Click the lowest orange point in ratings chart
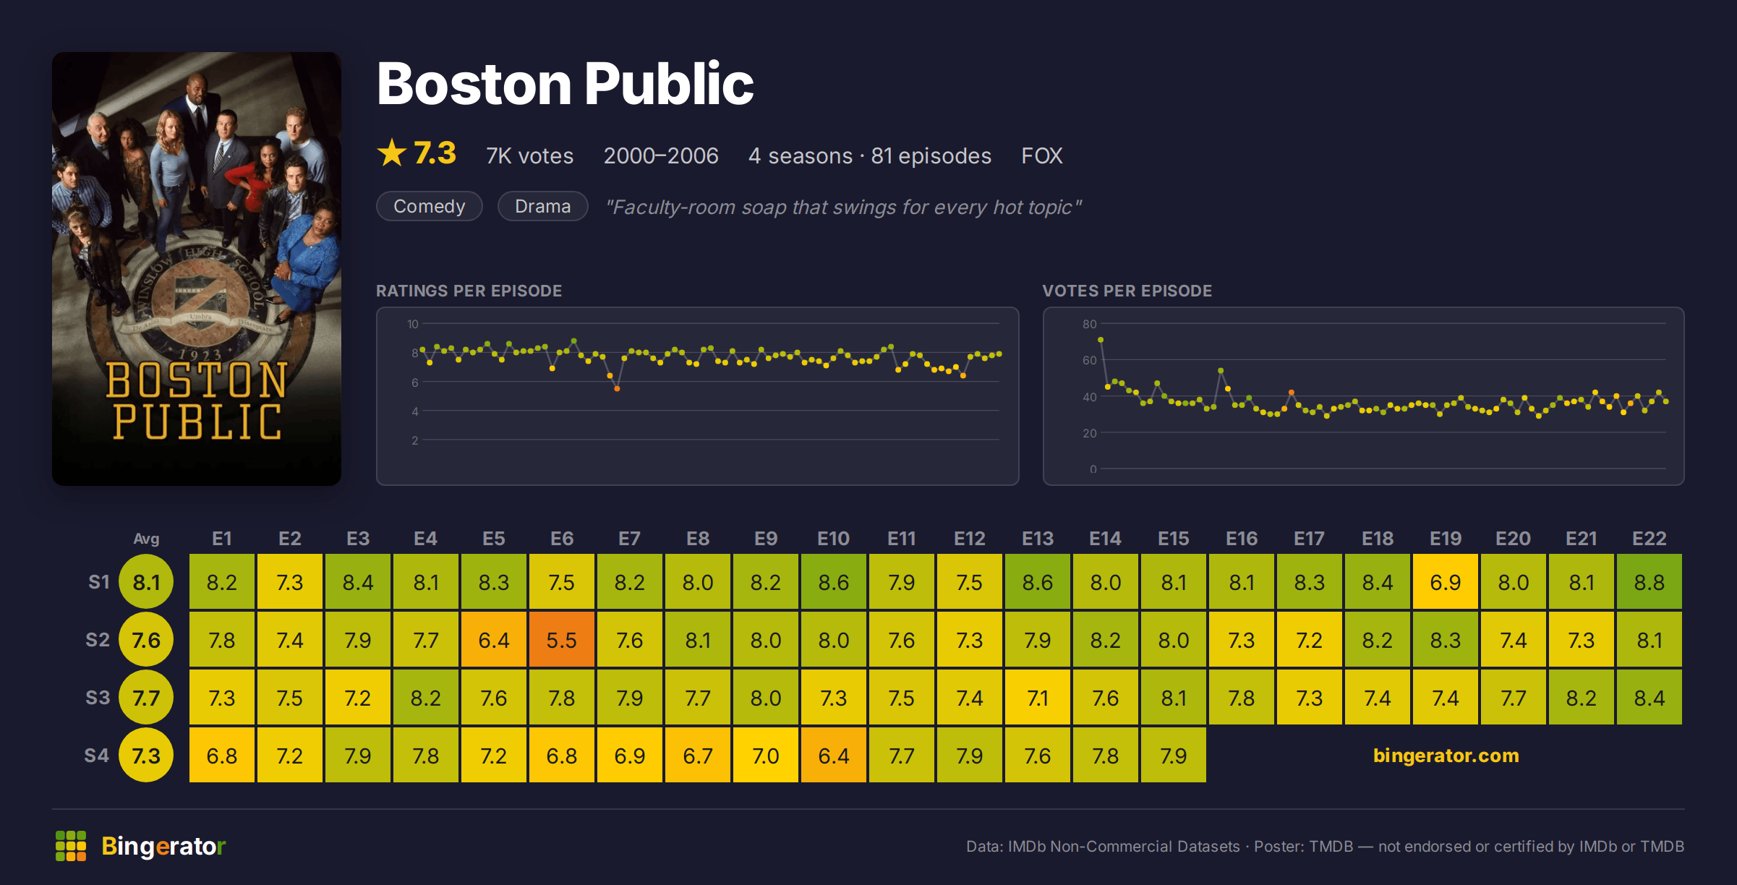Viewport: 1737px width, 885px height. pyautogui.click(x=617, y=389)
